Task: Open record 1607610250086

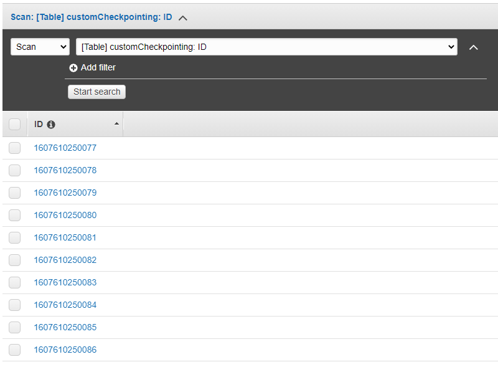Action: click(x=65, y=350)
